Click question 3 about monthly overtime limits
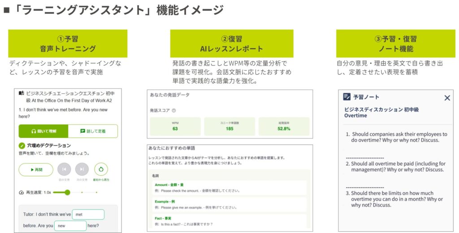459x233 pixels. (394, 199)
